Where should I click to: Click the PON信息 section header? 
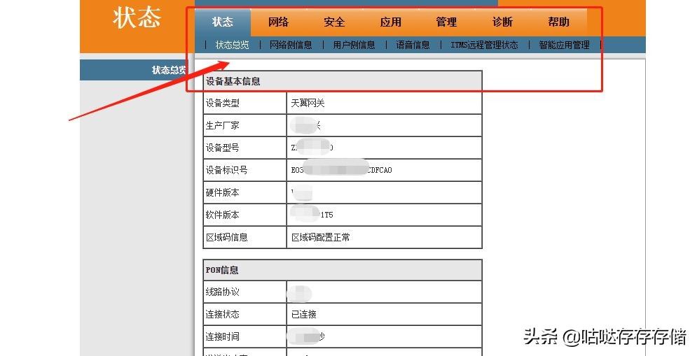343,270
